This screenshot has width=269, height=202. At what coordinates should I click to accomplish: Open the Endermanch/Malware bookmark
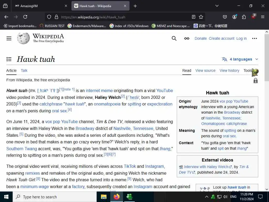pos(87,26)
